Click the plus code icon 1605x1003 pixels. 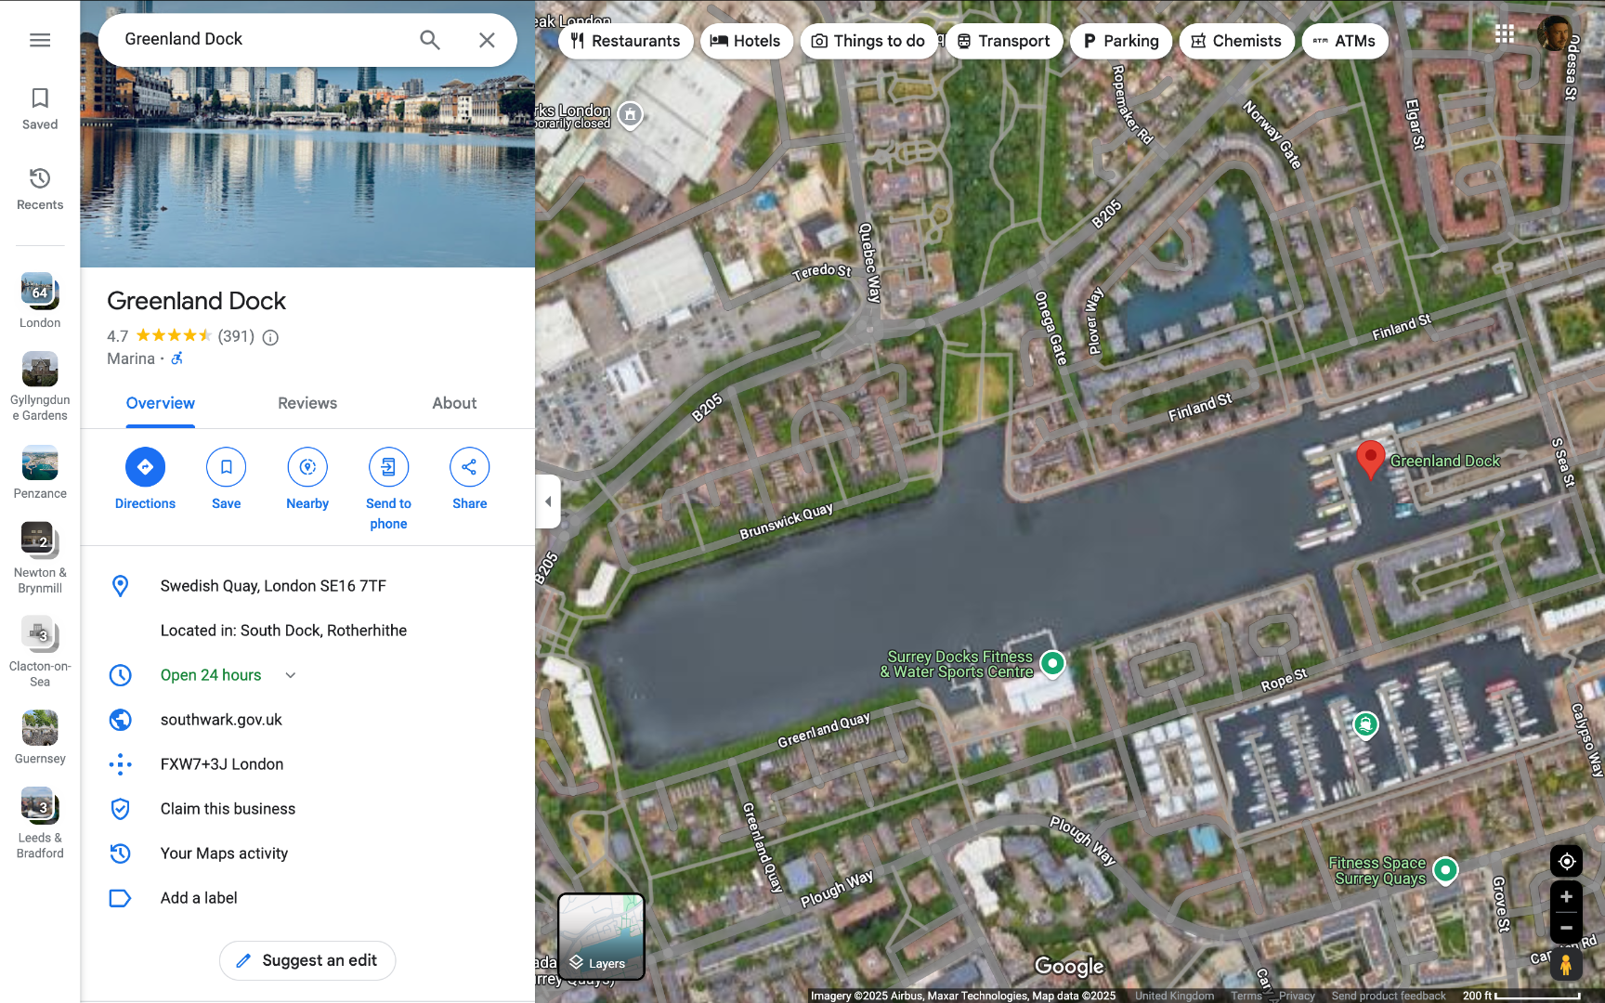[x=120, y=764]
